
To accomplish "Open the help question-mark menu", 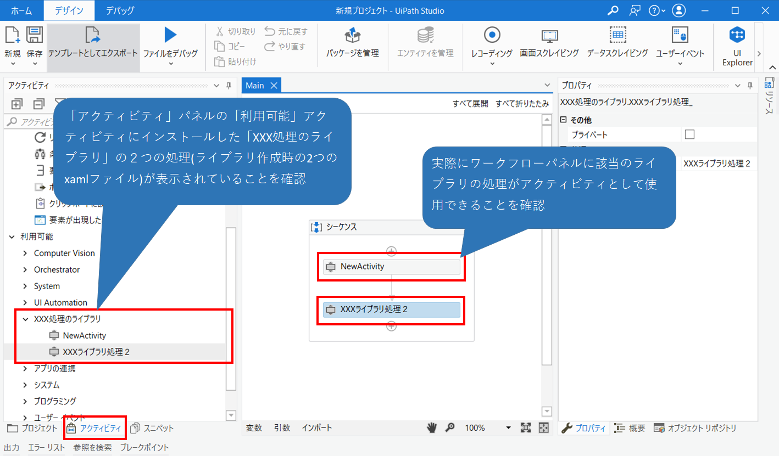I will pos(656,10).
